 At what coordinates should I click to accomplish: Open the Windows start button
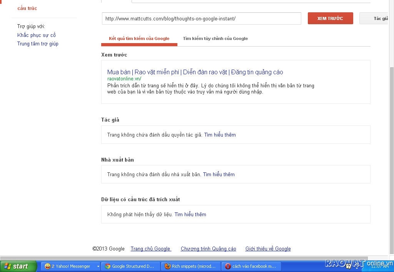tap(18, 266)
